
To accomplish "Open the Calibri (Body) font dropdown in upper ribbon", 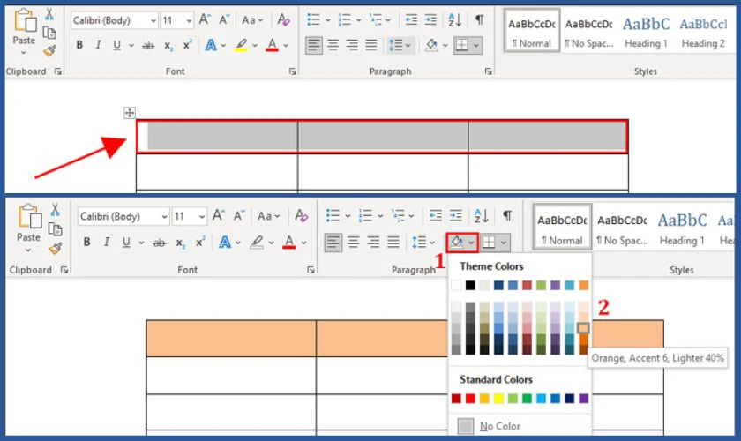I will point(153,21).
